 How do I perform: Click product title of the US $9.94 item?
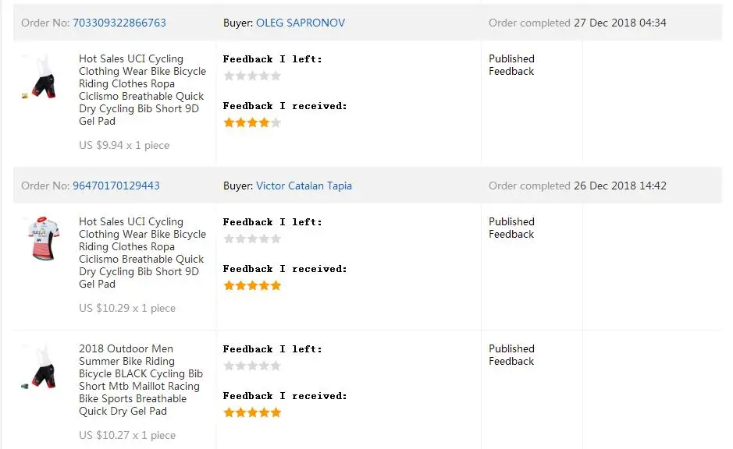click(x=142, y=90)
